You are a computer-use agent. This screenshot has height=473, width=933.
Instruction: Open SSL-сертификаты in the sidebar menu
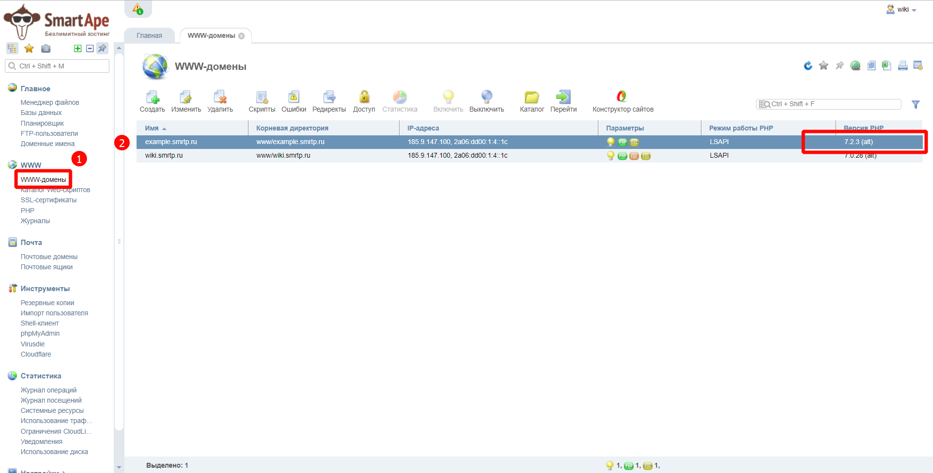click(x=49, y=200)
